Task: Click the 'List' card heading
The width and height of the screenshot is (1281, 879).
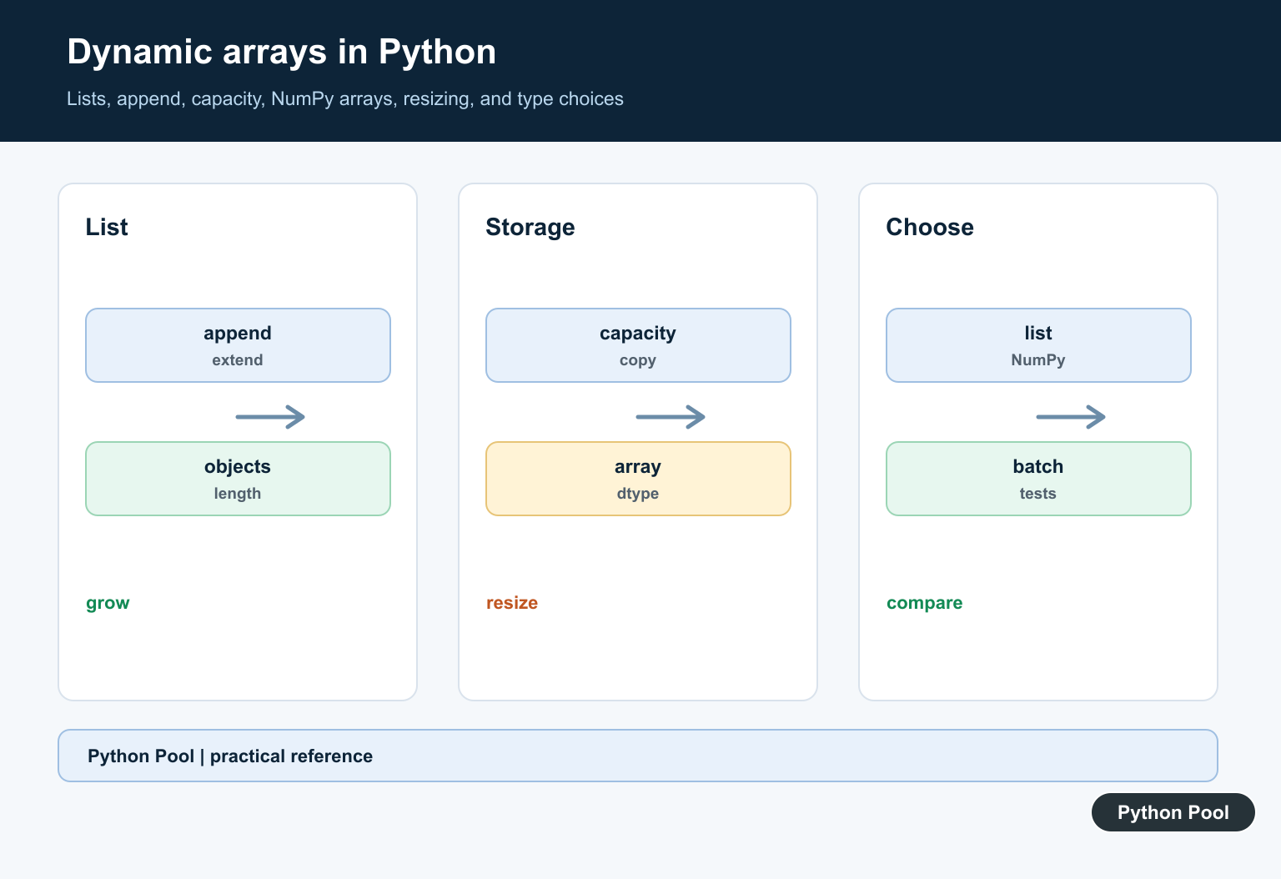Action: 107,227
